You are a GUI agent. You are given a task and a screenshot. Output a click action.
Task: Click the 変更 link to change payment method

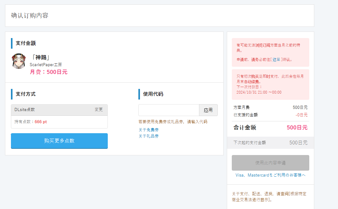tap(99, 109)
